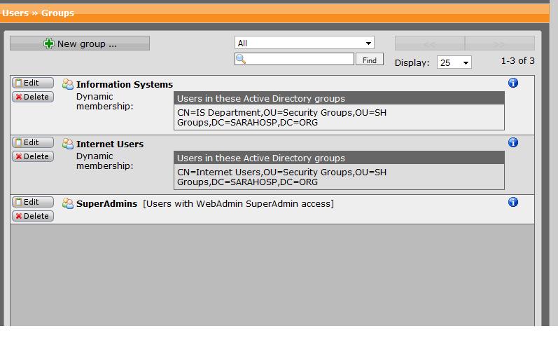The height and width of the screenshot is (359, 558).
Task: Click the magnifier icon in search field
Action: pyautogui.click(x=241, y=59)
